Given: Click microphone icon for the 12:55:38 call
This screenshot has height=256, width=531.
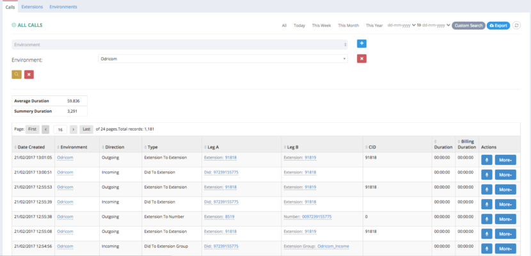Looking at the screenshot, I should point(486,218).
